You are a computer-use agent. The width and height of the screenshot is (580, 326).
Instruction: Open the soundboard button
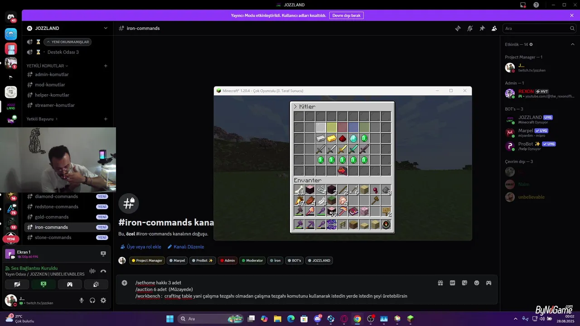(96, 284)
